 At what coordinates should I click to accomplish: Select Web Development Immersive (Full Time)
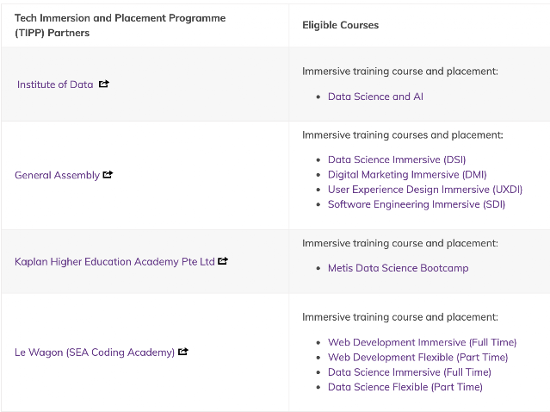pyautogui.click(x=423, y=342)
